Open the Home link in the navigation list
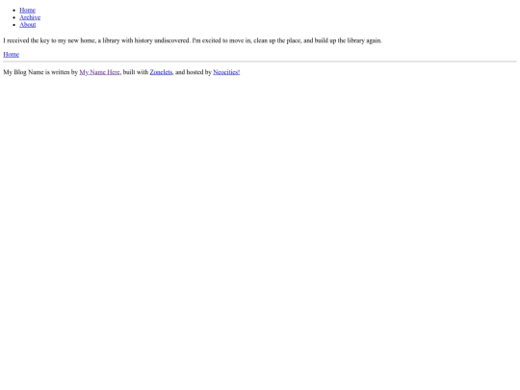The image size is (520, 390). coord(27,11)
